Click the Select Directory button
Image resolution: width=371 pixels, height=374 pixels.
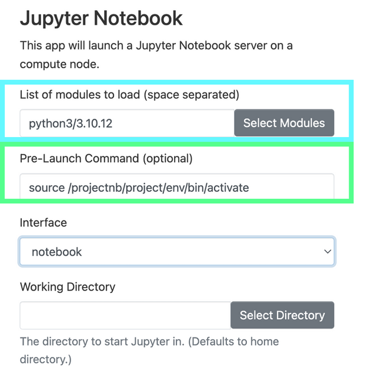coord(282,315)
